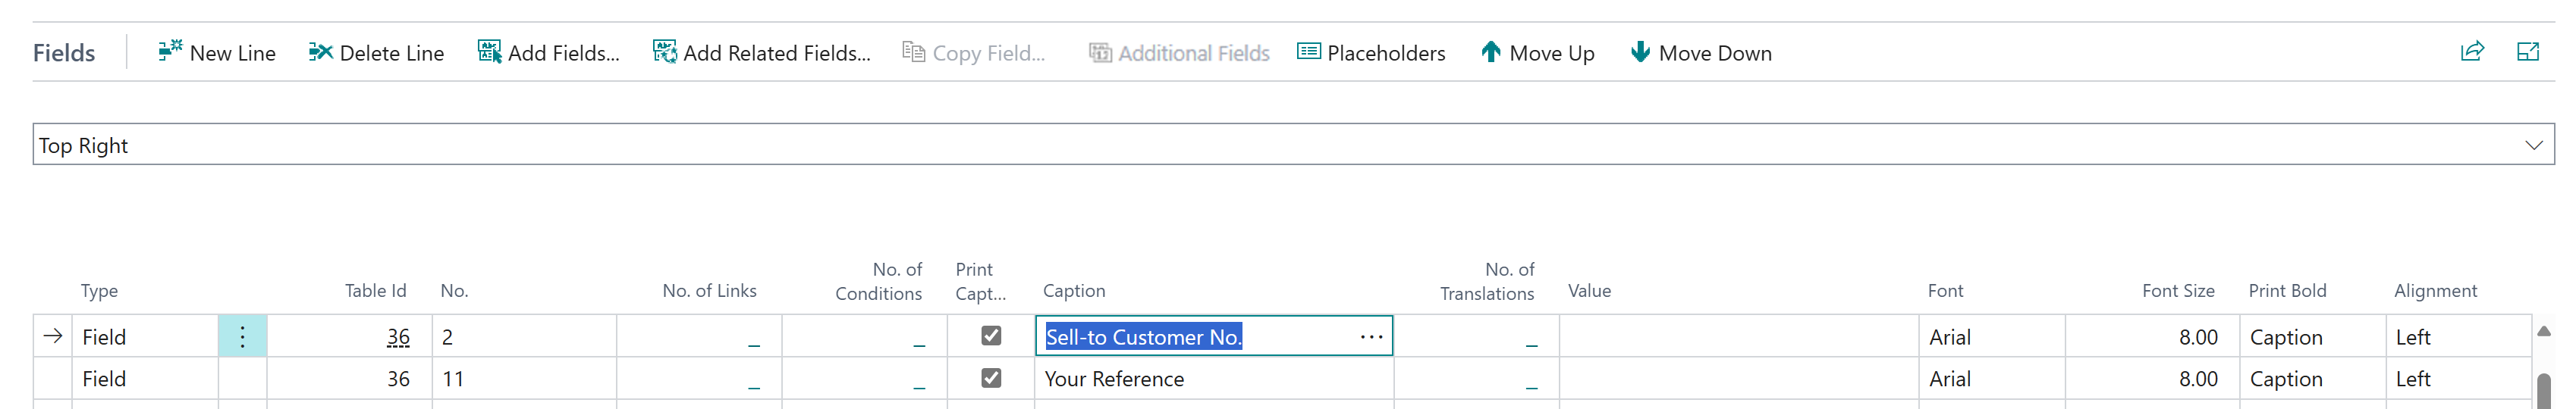Click the Fields section heading

coord(64,53)
